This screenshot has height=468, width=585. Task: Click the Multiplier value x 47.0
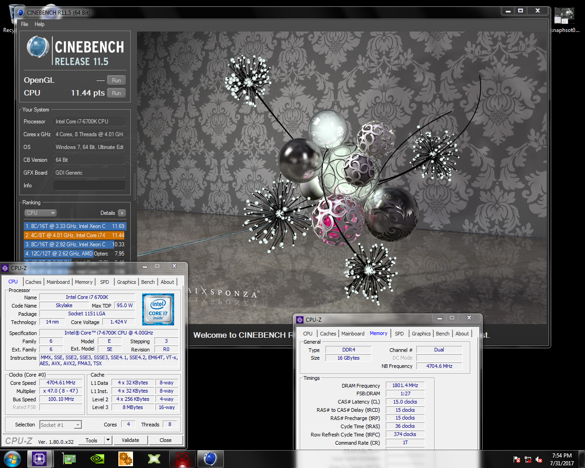point(61,391)
